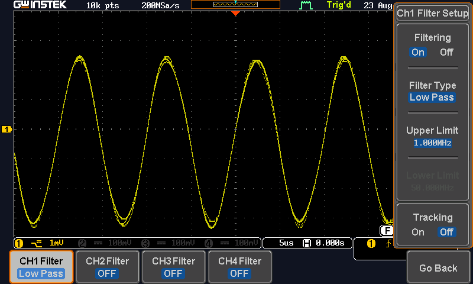Screen dimensions: 473x284
Task: Click the green acquisition mode waveform icon
Action: (x=306, y=5)
